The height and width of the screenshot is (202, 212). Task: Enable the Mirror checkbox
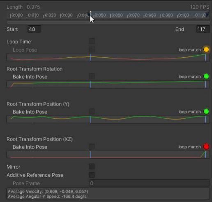(x=92, y=167)
